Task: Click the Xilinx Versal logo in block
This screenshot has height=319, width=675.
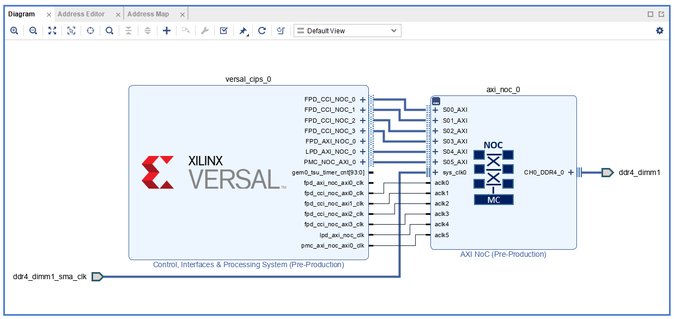Action: [x=214, y=172]
